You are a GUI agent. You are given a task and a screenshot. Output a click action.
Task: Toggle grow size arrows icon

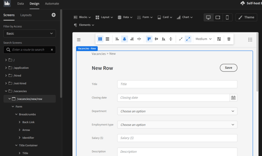[188, 39]
